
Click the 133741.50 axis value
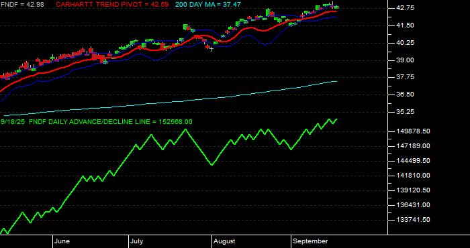click(413, 220)
